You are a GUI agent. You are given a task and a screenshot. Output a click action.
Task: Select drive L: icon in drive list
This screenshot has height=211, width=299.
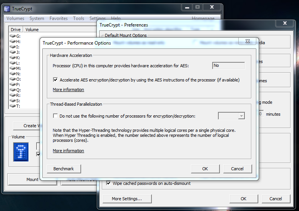13,63
